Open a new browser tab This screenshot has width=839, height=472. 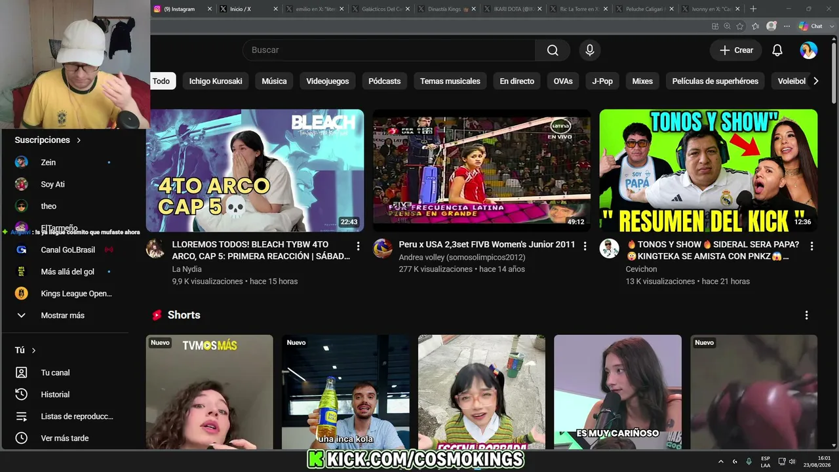[753, 9]
